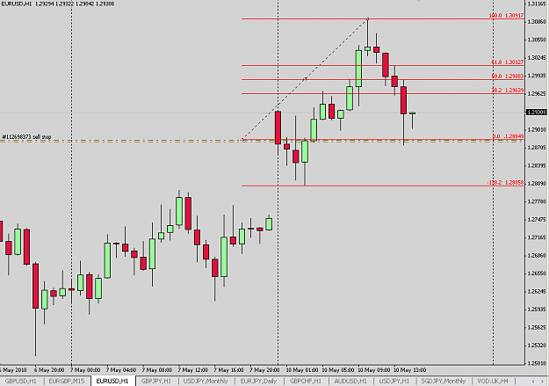
Task: Open the AUDUSD,H1 chart tab
Action: [350, 381]
